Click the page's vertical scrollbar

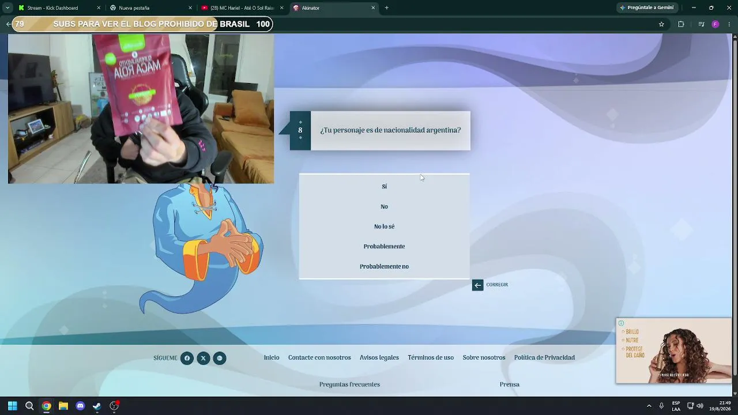[x=735, y=215]
